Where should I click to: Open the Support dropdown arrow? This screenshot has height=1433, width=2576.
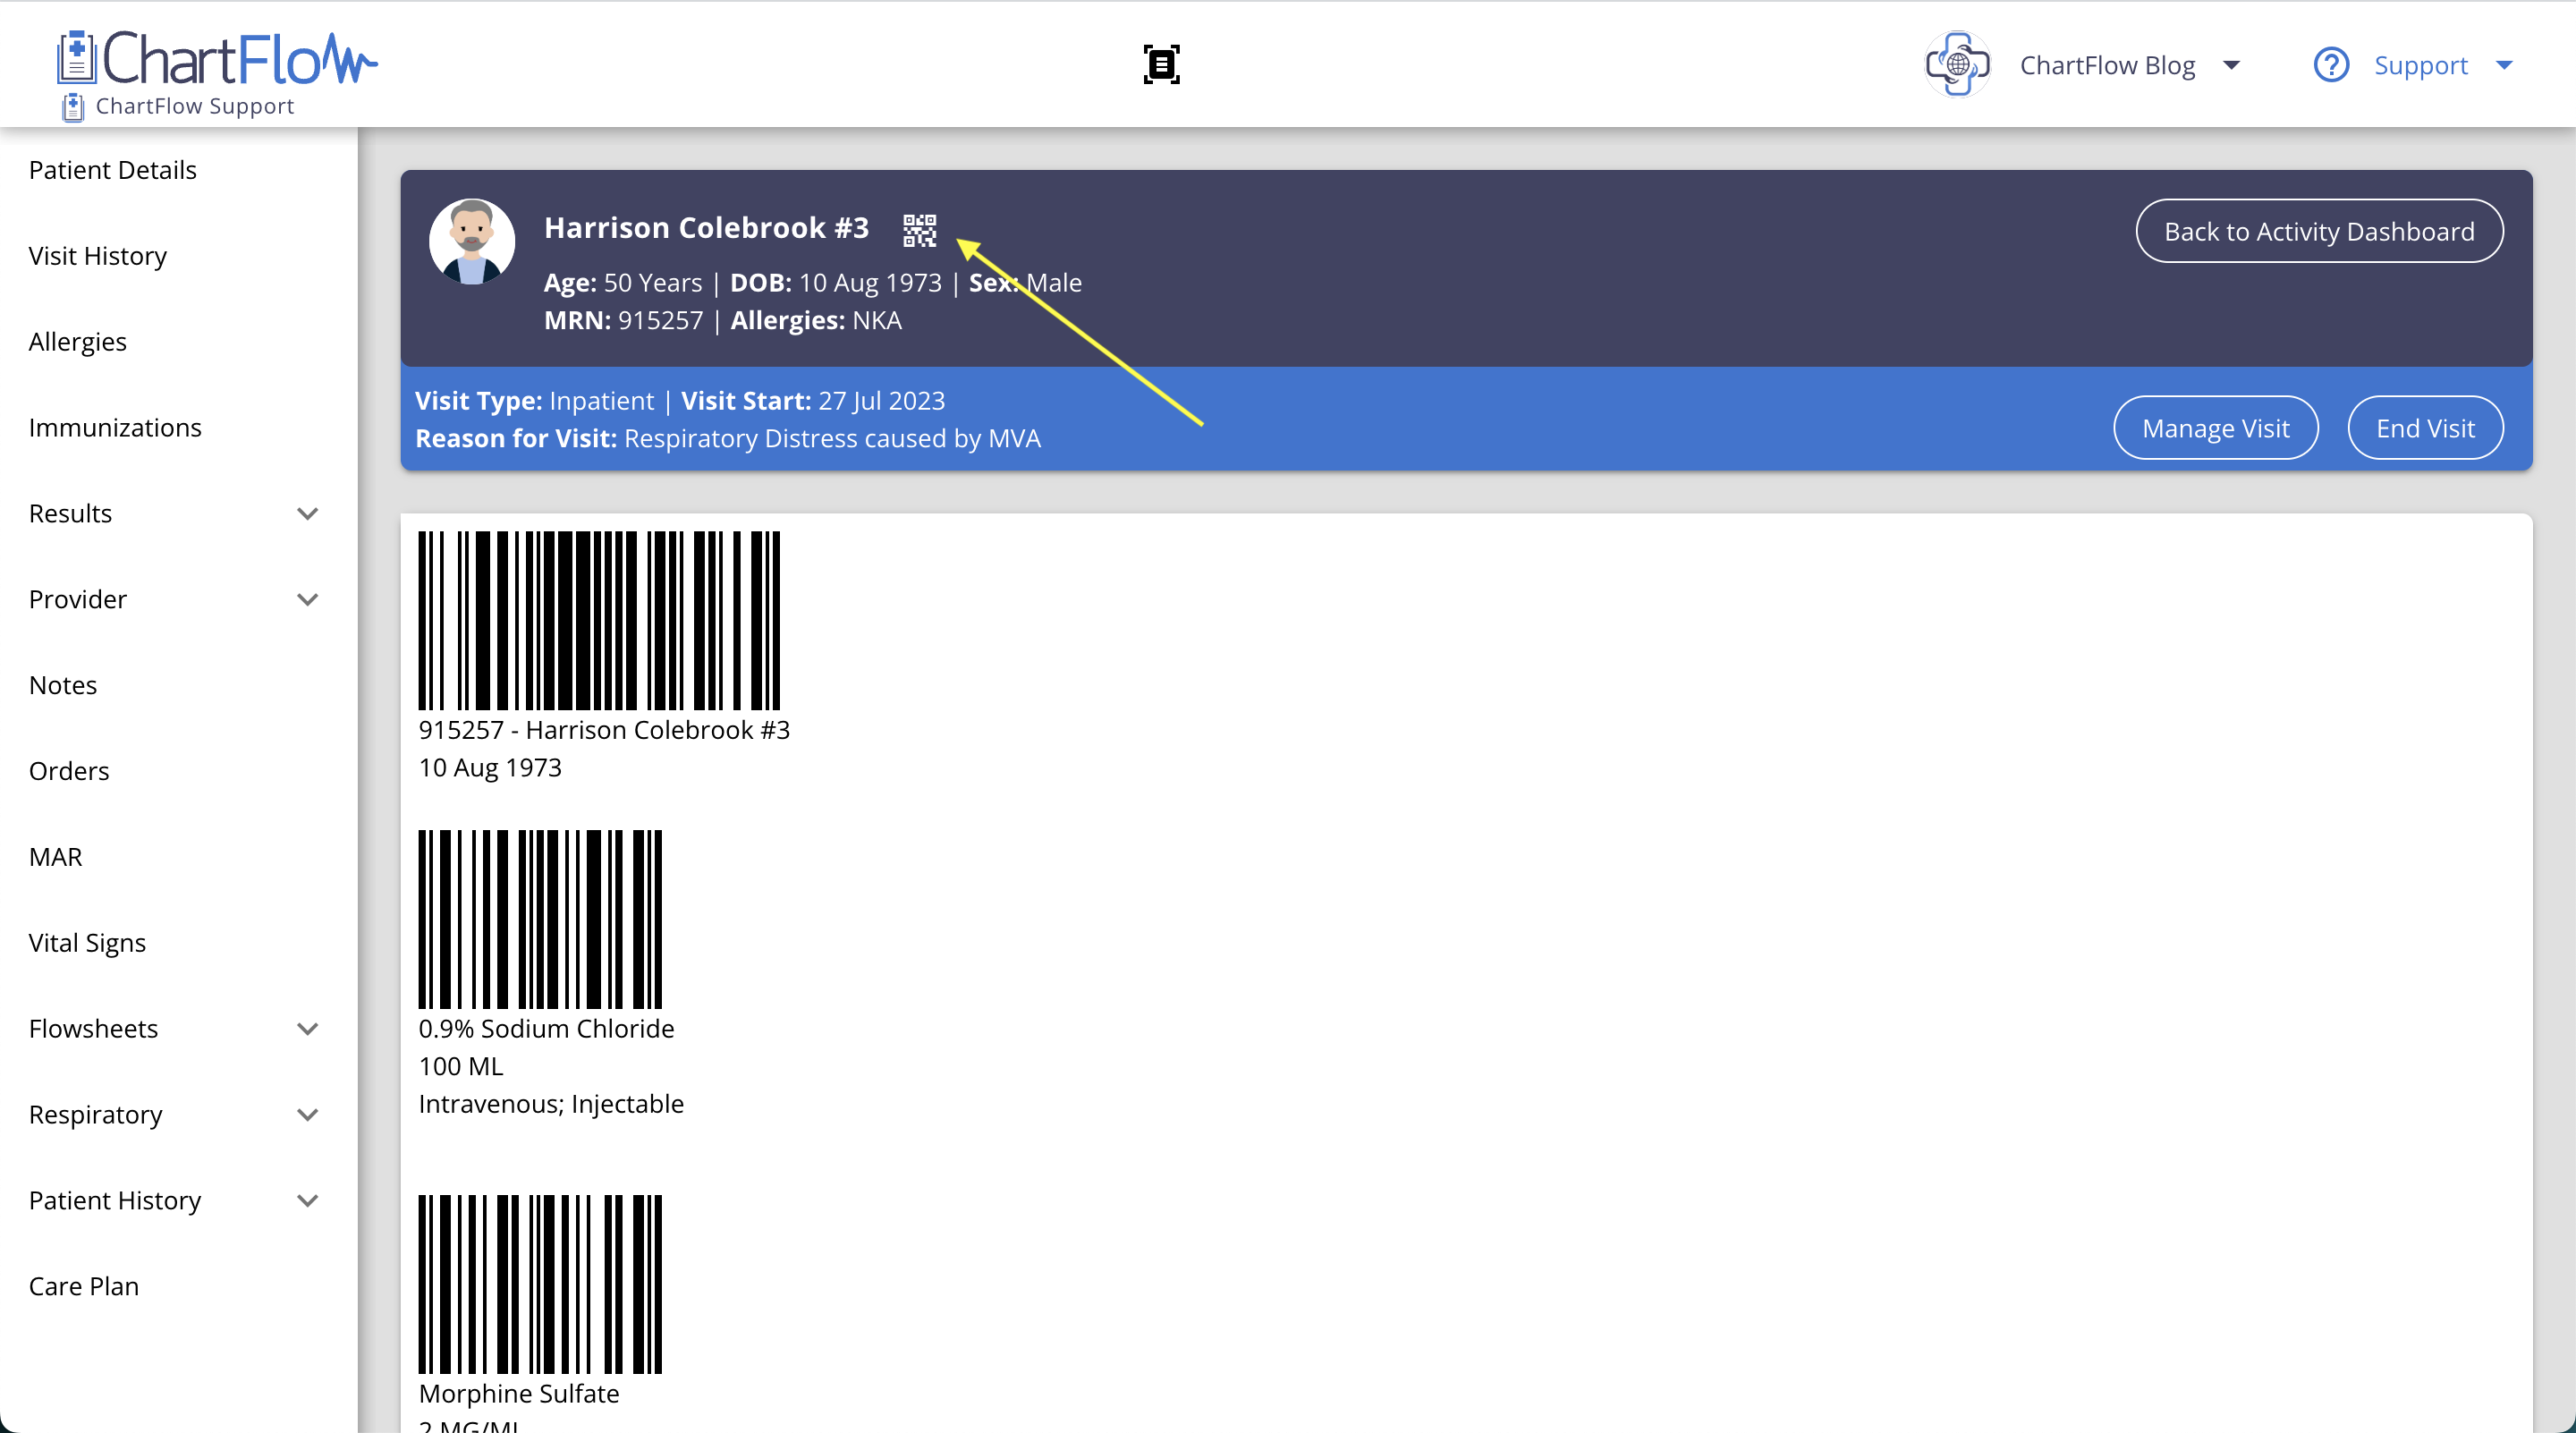click(x=2504, y=65)
